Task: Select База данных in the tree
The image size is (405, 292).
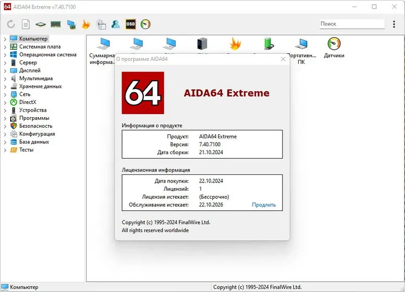Action: [x=34, y=142]
